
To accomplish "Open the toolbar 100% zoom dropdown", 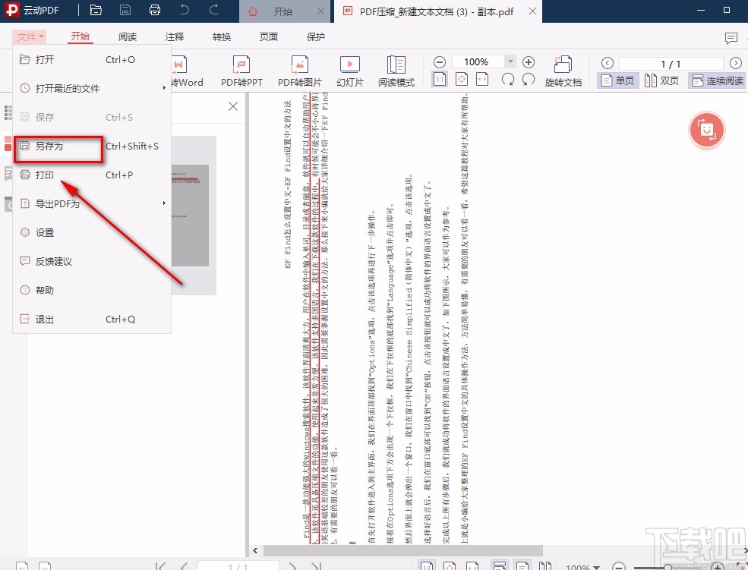I will tap(510, 61).
